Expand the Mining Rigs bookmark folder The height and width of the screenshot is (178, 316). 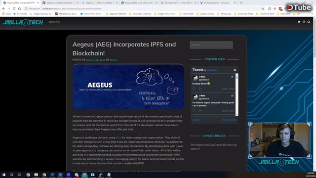pos(224,14)
